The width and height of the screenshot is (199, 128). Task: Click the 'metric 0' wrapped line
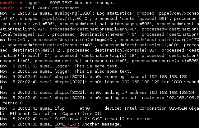click(x=12, y=103)
